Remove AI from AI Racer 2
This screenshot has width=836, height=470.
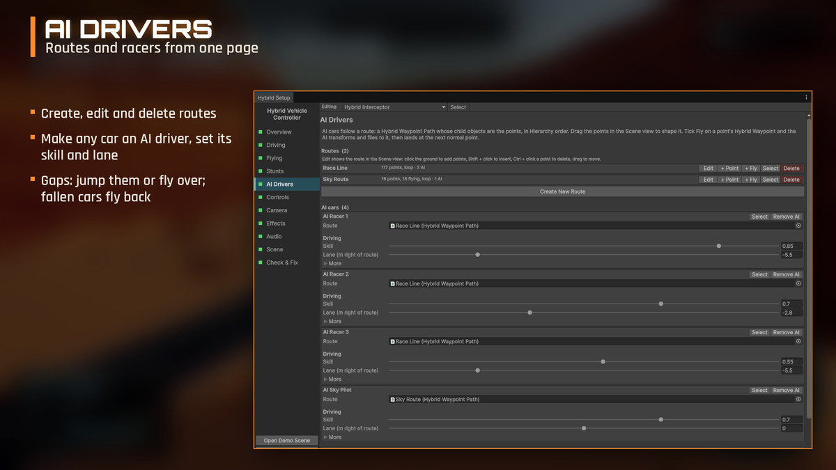point(787,274)
